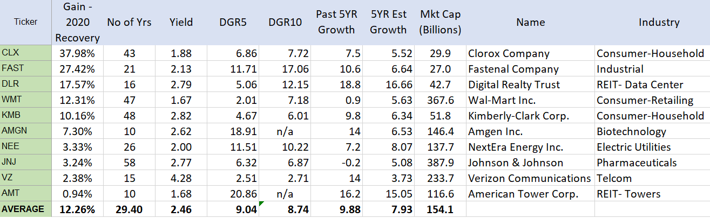Click the 5YR Est Growth header
This screenshot has width=710, height=218.
(x=389, y=23)
